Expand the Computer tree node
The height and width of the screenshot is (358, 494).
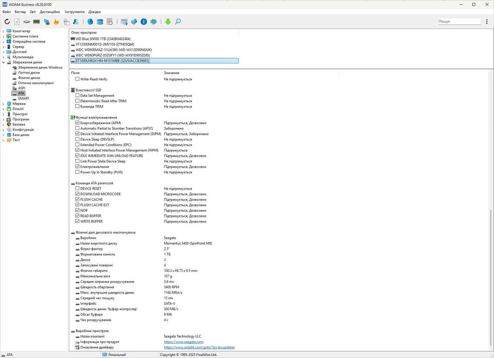click(x=4, y=31)
